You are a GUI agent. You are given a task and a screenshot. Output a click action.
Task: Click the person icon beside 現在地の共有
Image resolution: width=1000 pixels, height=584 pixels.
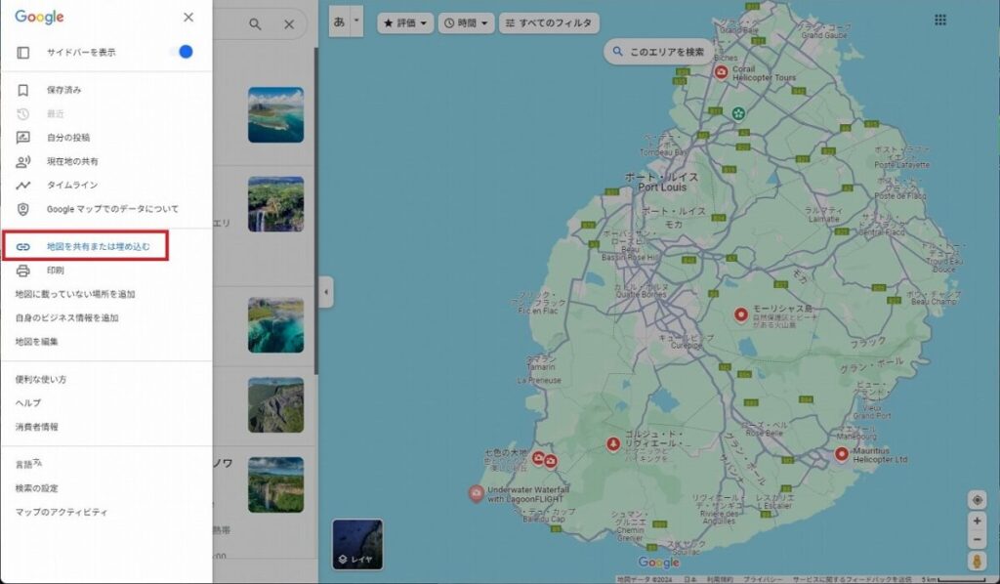point(23,161)
